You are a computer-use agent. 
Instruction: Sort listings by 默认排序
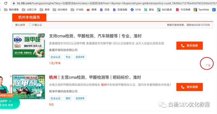[20, 25]
